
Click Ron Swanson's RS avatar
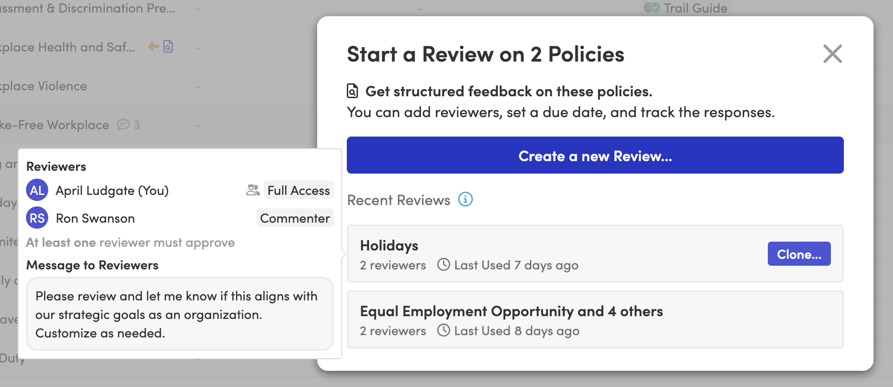(37, 218)
